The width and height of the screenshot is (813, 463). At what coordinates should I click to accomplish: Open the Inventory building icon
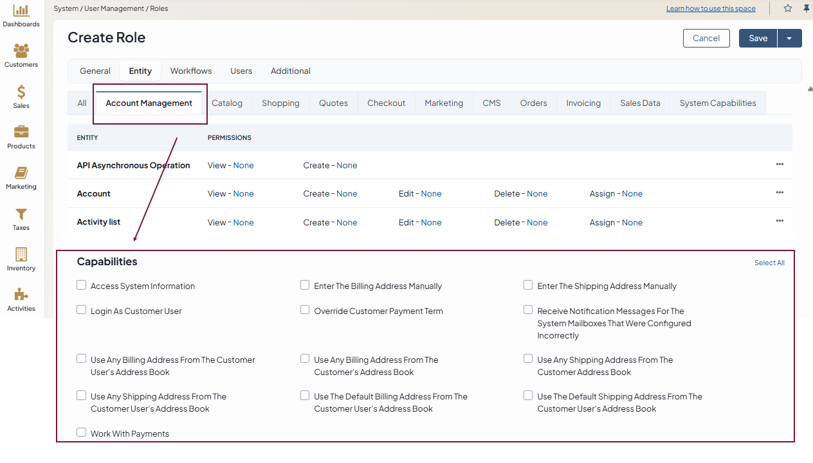[x=21, y=254]
